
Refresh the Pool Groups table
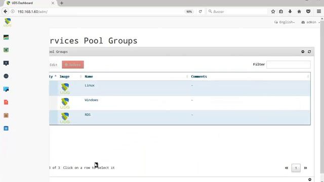(x=309, y=52)
